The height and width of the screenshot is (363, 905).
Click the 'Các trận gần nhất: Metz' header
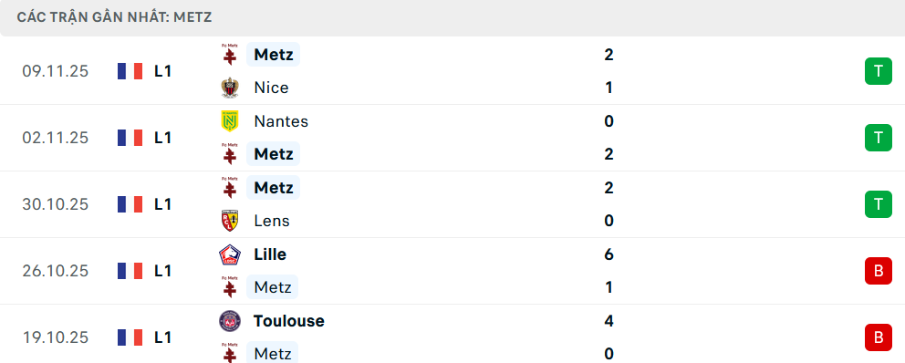tap(114, 17)
